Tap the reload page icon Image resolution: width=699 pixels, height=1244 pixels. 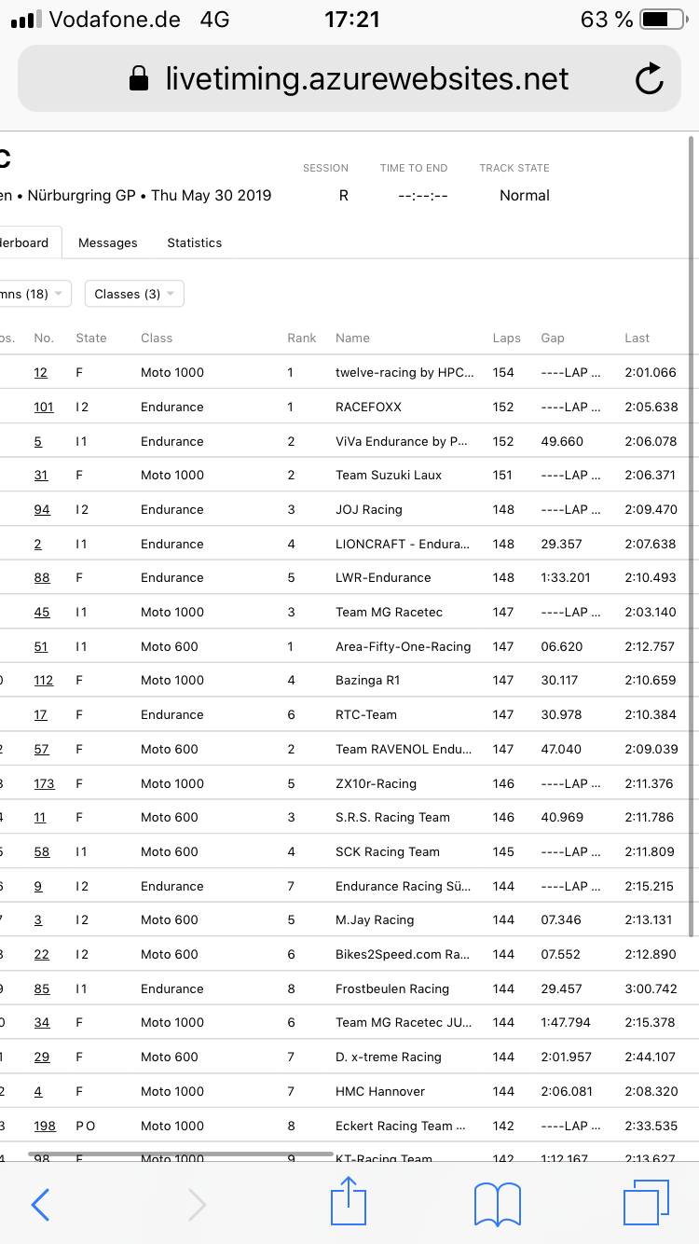(x=649, y=79)
